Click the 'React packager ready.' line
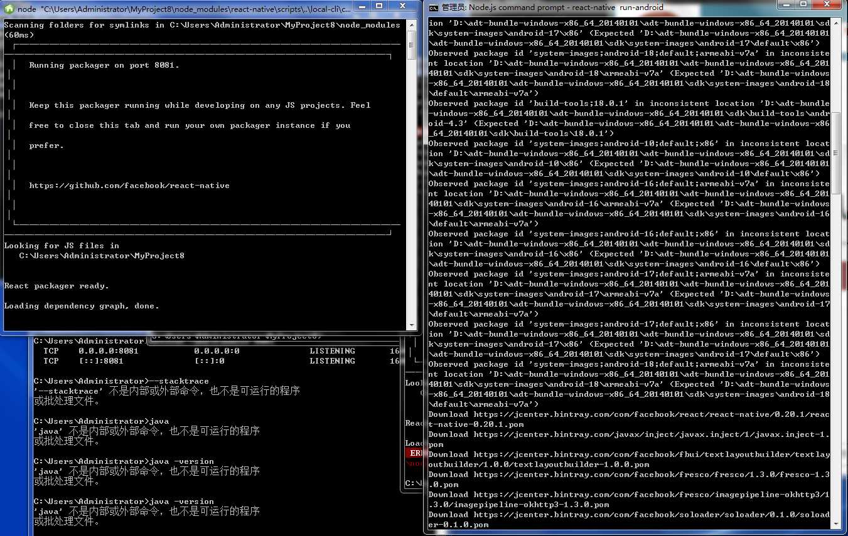The height and width of the screenshot is (536, 848). tap(56, 286)
